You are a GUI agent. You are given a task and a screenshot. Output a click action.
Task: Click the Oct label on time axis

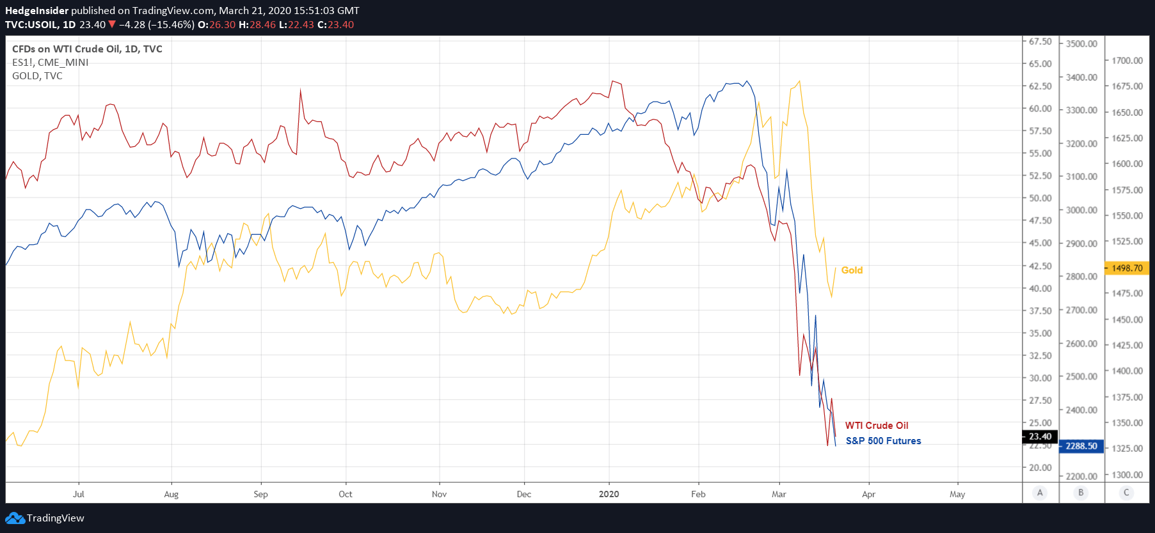346,494
